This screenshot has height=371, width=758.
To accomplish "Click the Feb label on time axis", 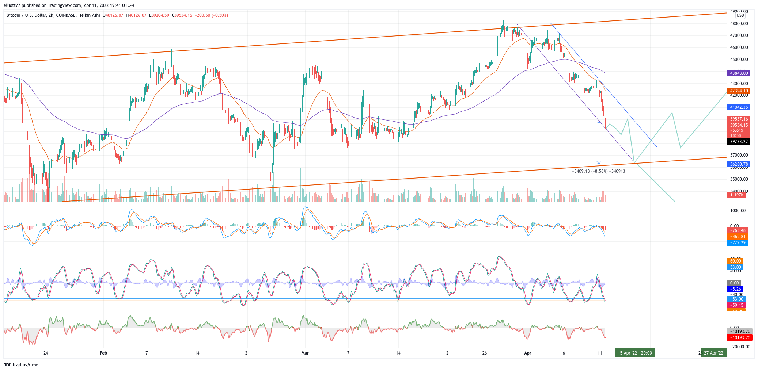I will click(x=103, y=353).
